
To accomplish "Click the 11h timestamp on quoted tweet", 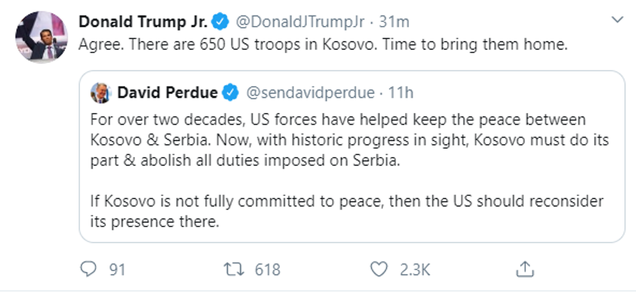I will click(400, 93).
